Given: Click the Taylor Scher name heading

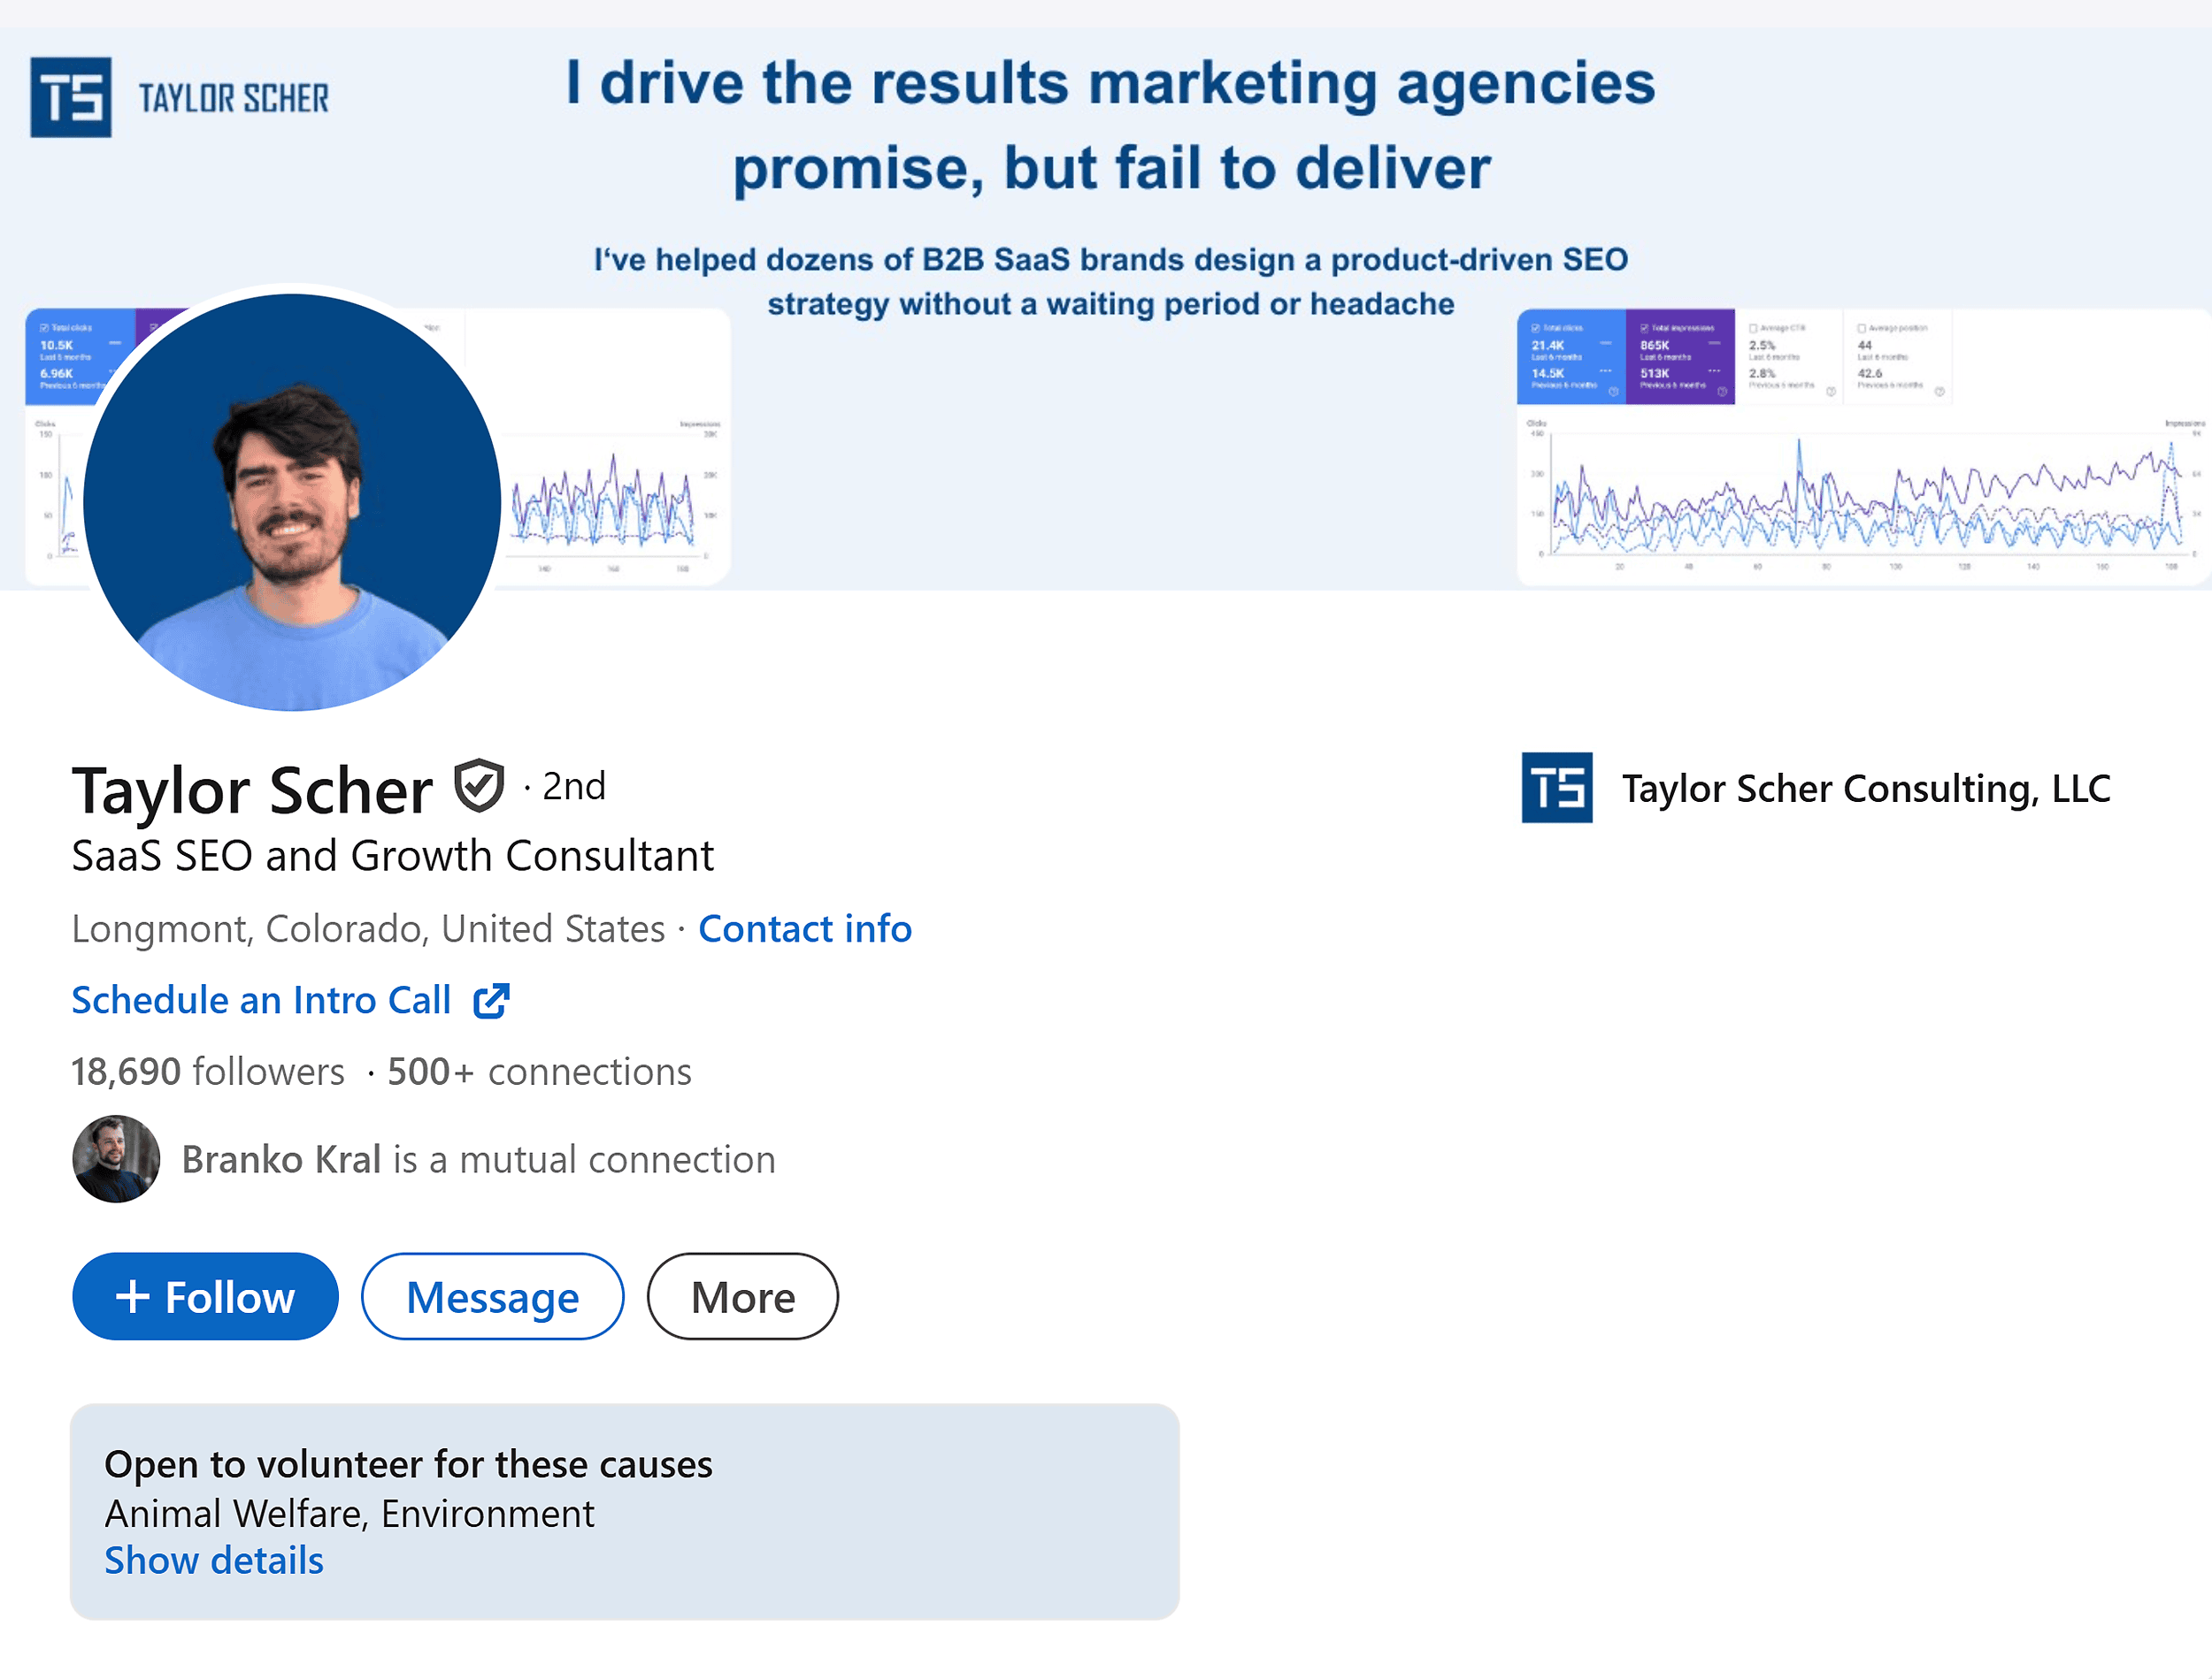Looking at the screenshot, I should pos(252,790).
